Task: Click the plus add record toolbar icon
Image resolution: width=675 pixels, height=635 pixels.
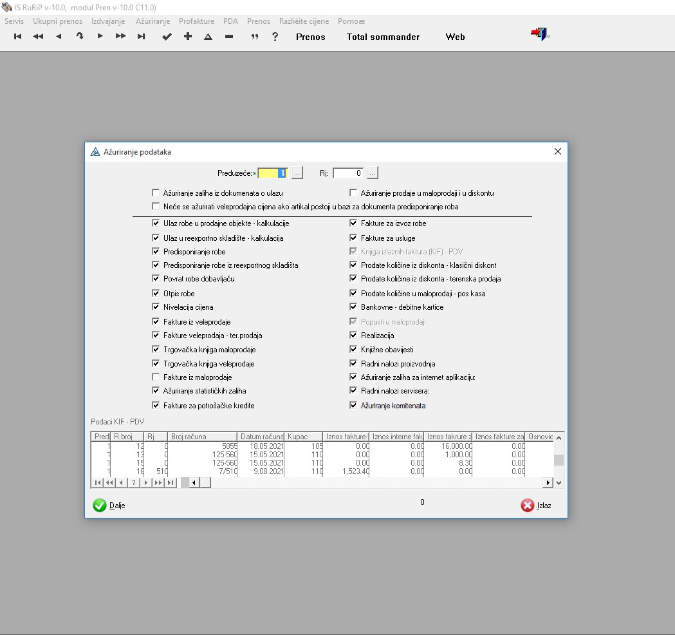Action: (x=188, y=37)
